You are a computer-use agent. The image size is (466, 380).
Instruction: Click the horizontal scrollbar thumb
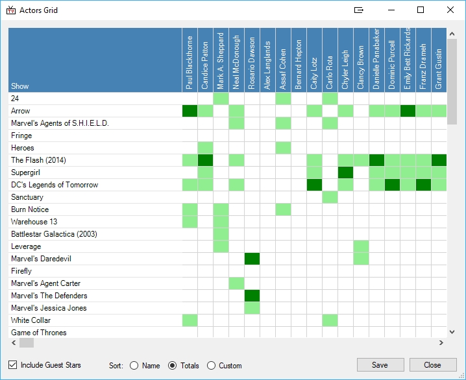coord(27,342)
